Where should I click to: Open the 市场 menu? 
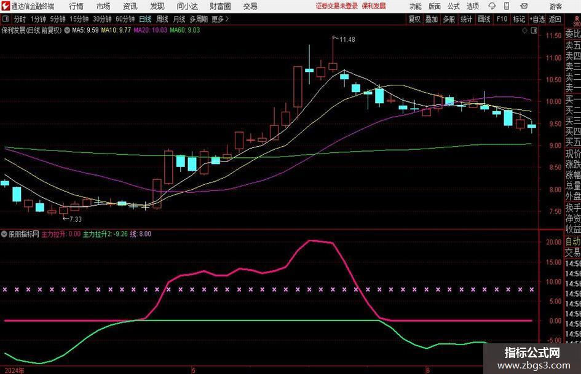click(103, 6)
